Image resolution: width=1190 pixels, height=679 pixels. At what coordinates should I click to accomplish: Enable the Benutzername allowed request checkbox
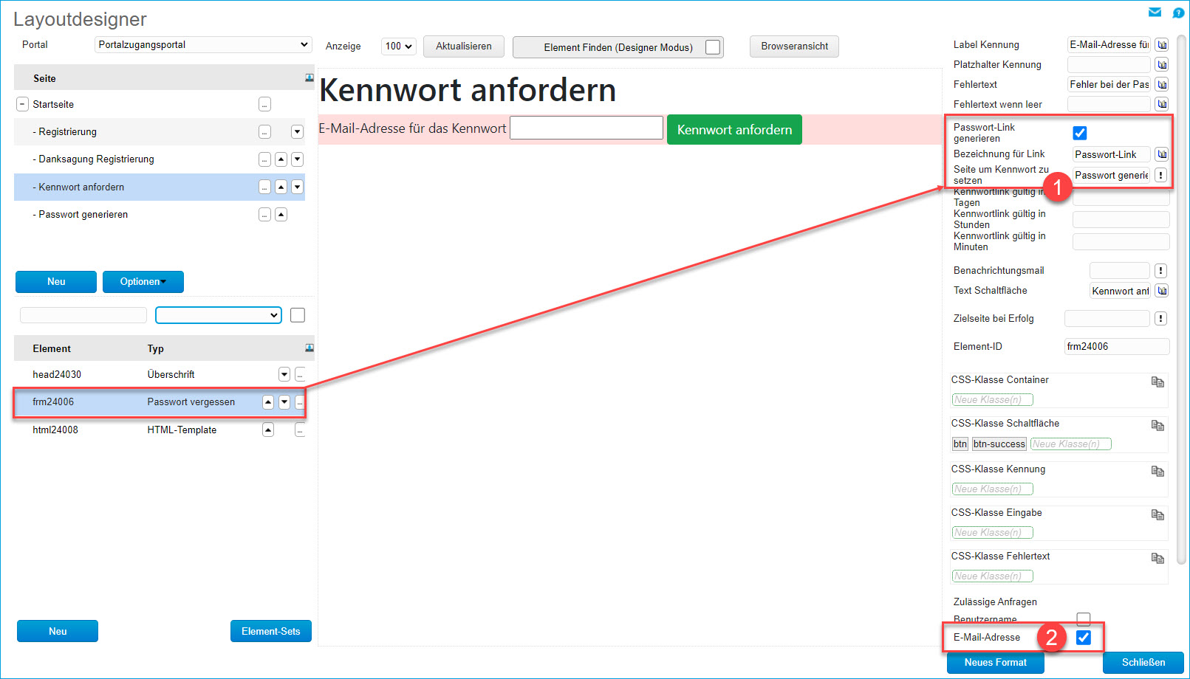[x=1084, y=618]
